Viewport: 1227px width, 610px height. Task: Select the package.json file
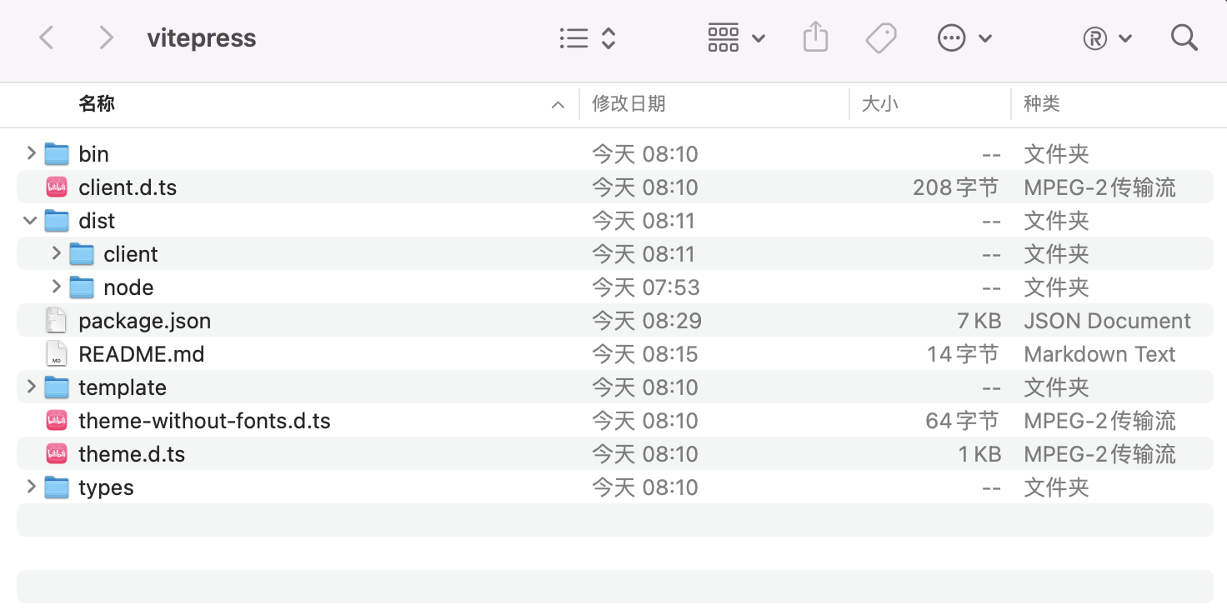pos(144,321)
